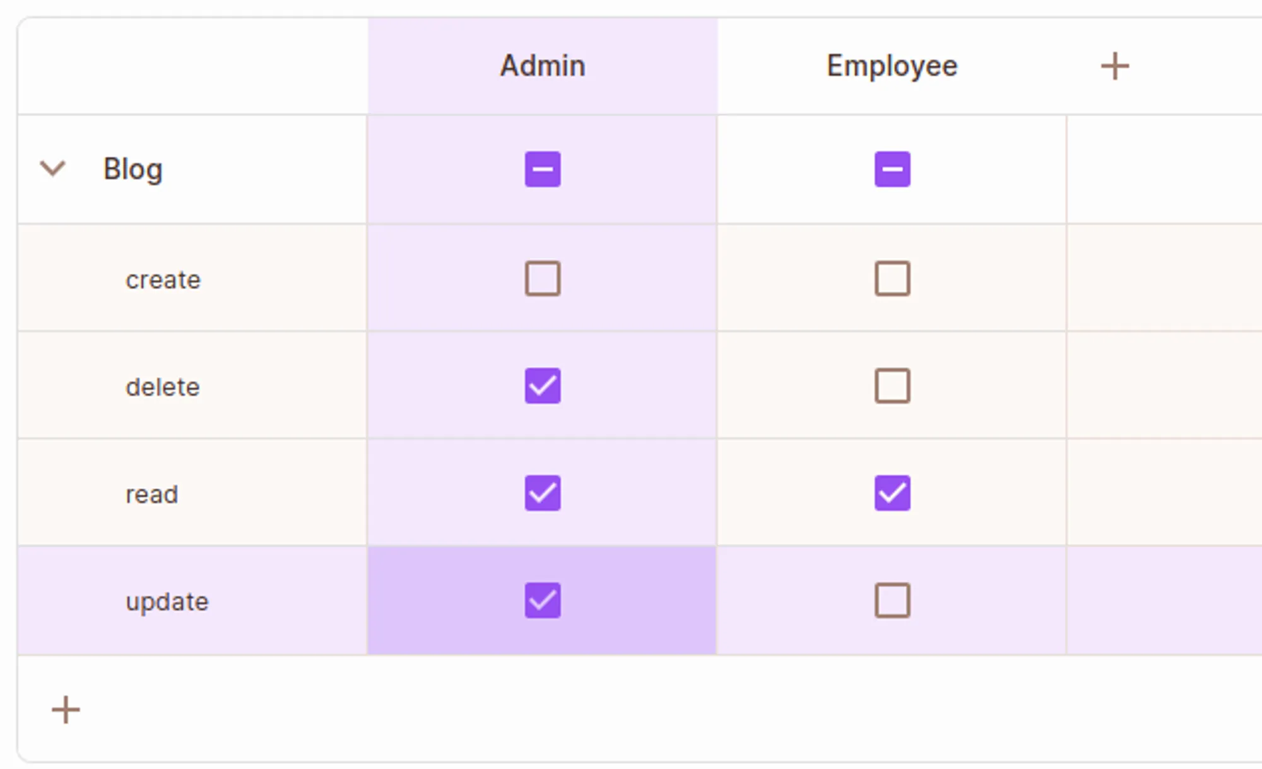Uncheck update permission for Admin
Screen dimensions: 1262x769
[x=543, y=600]
